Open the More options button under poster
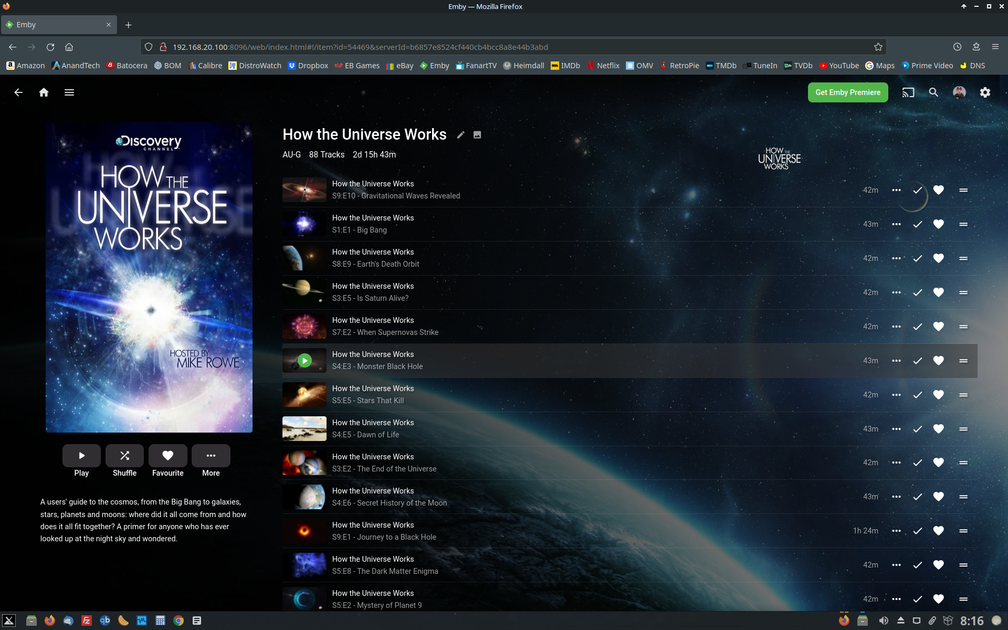 click(211, 456)
